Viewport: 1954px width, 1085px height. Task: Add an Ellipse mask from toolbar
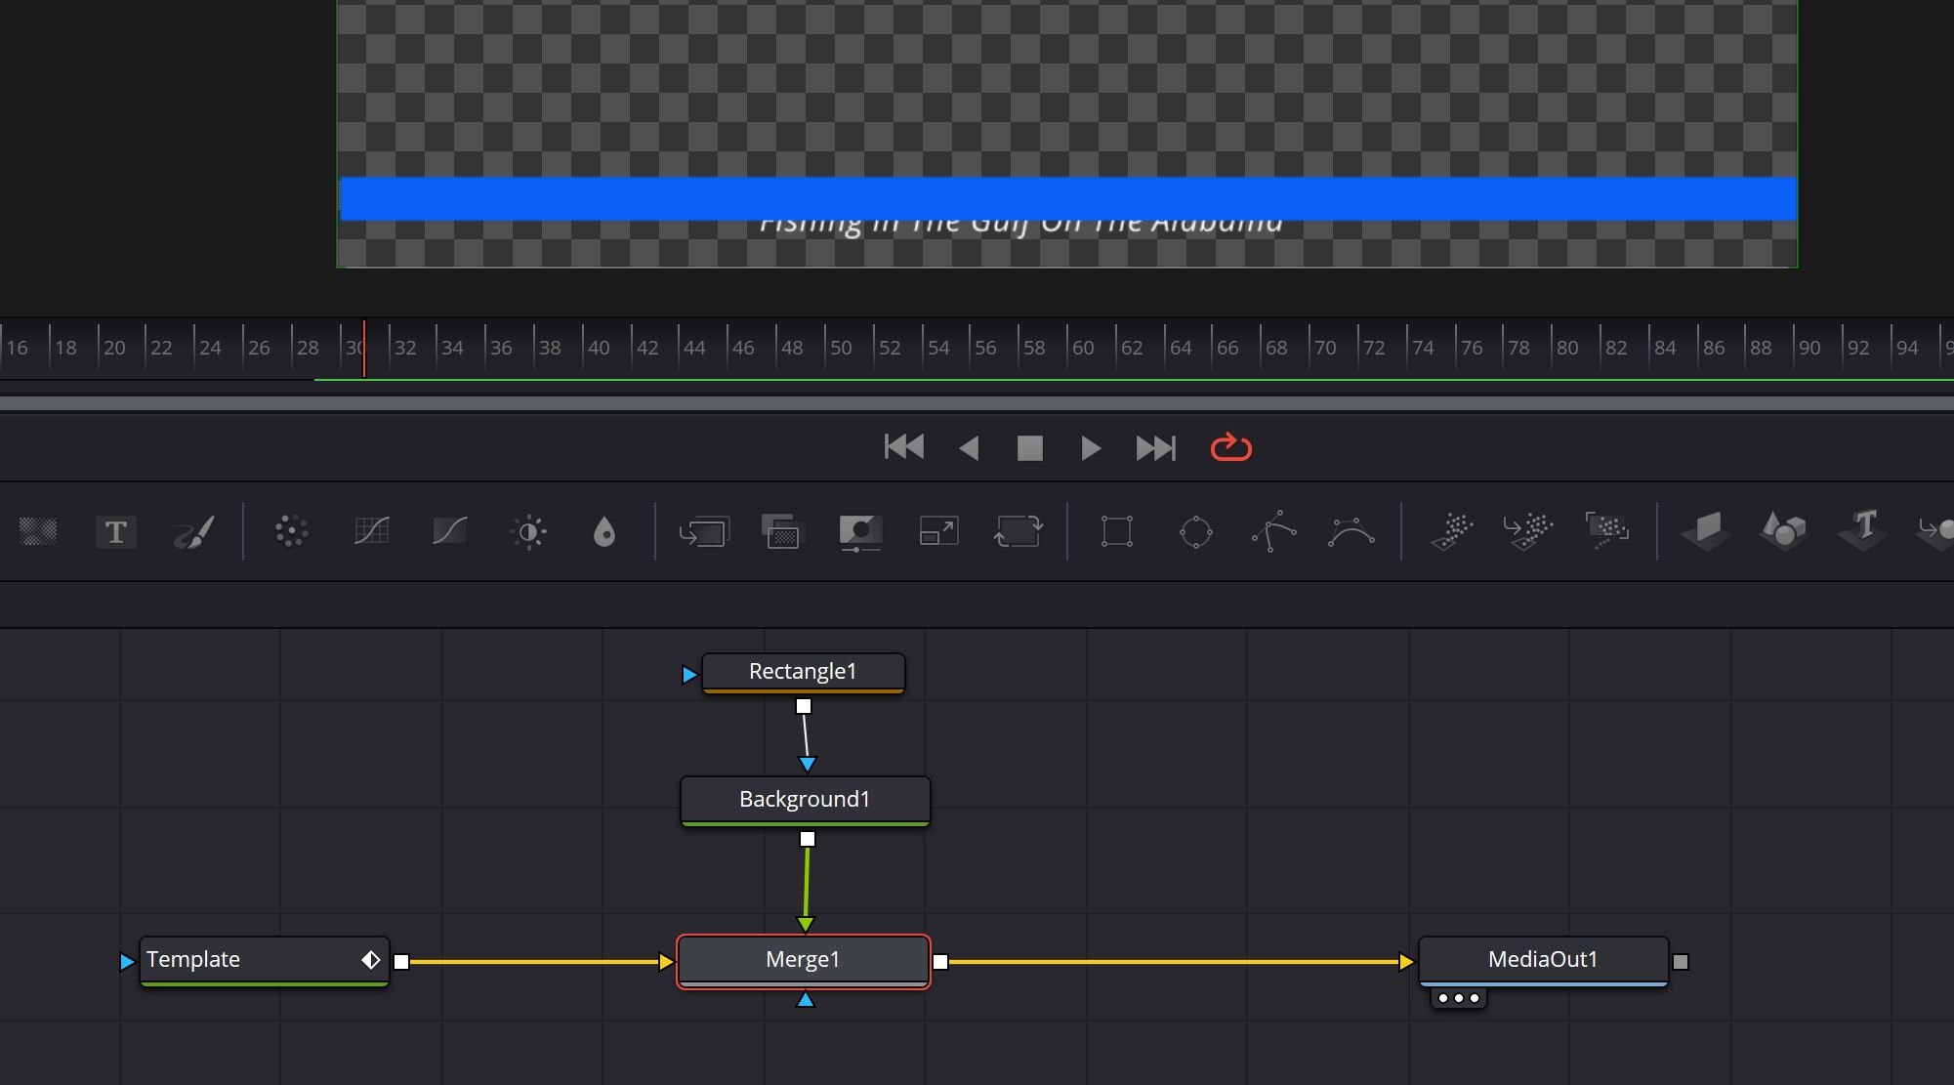1195,532
